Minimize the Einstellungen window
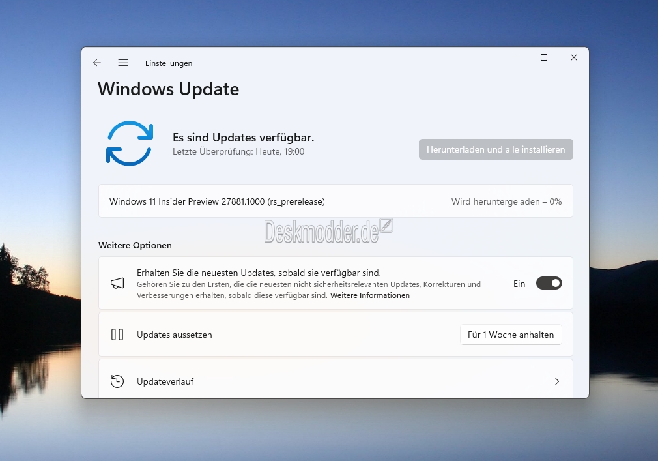Viewport: 658px width, 461px height. tap(513, 57)
